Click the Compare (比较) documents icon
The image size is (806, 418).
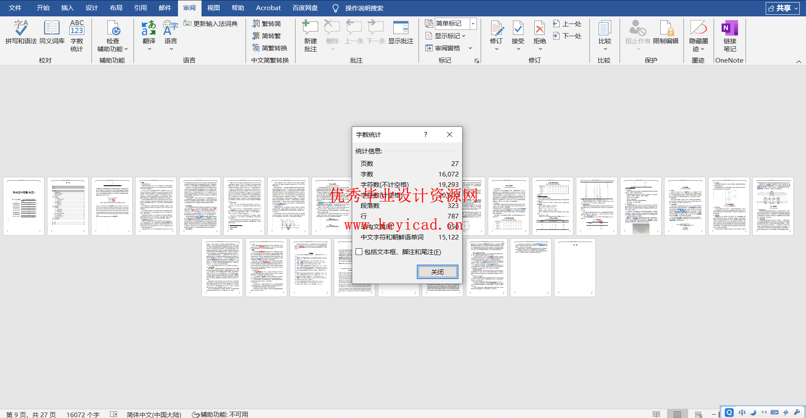[x=605, y=32]
